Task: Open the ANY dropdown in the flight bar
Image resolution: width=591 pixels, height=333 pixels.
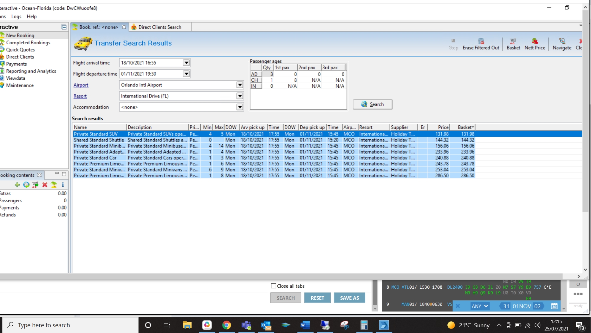Action: tap(479, 306)
